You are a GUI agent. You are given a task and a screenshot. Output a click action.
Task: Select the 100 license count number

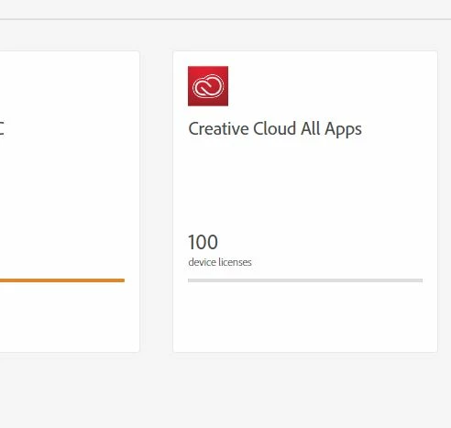click(x=203, y=242)
